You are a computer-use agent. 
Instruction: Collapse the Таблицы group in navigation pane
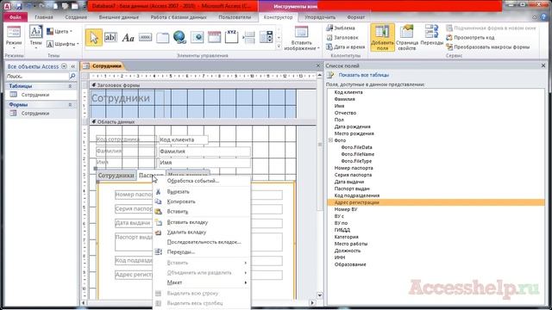[70, 86]
